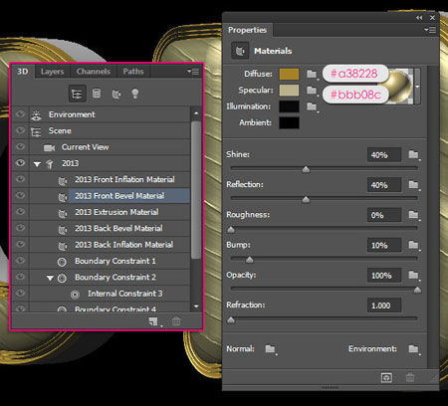
Task: Open 3D panel flyout menu
Action: (x=193, y=72)
